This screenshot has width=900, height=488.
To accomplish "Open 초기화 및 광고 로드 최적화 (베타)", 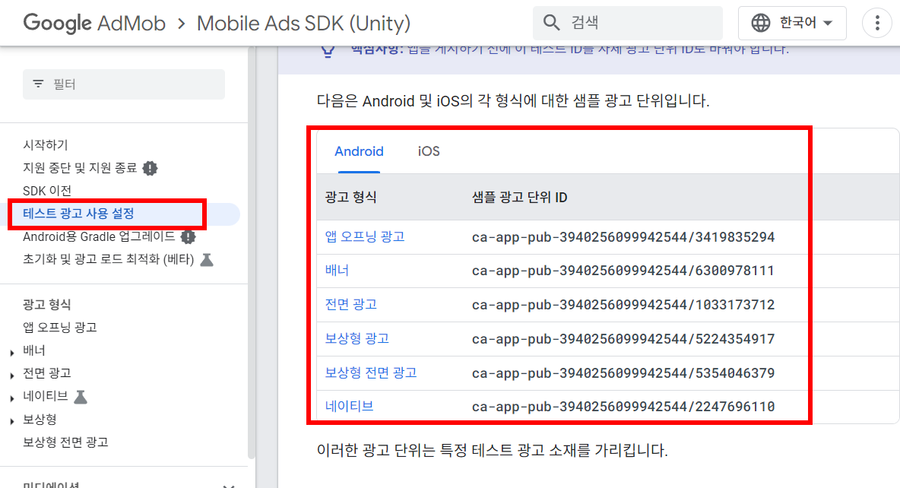I will 109,259.
